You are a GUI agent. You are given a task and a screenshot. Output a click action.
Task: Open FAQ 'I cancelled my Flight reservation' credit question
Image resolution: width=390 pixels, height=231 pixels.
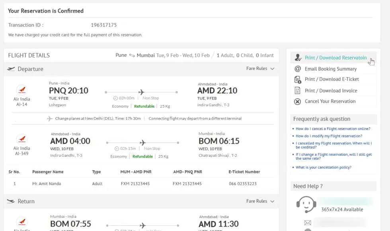pyautogui.click(x=333, y=145)
